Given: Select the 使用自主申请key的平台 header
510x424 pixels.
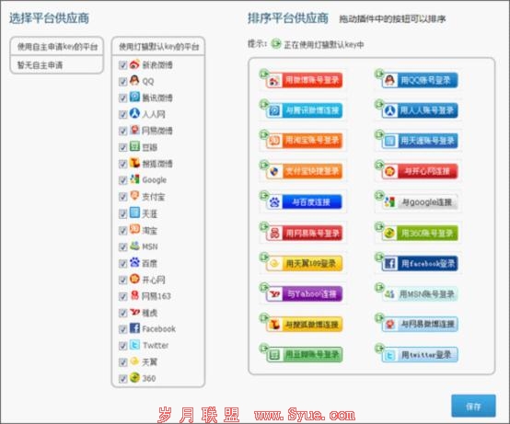Looking at the screenshot, I should (57, 47).
